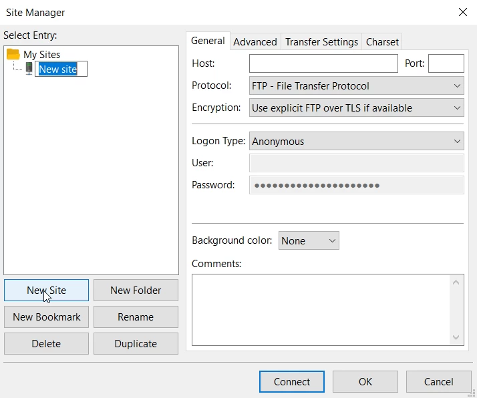Click the New Bookmark button
477x398 pixels.
[47, 317]
